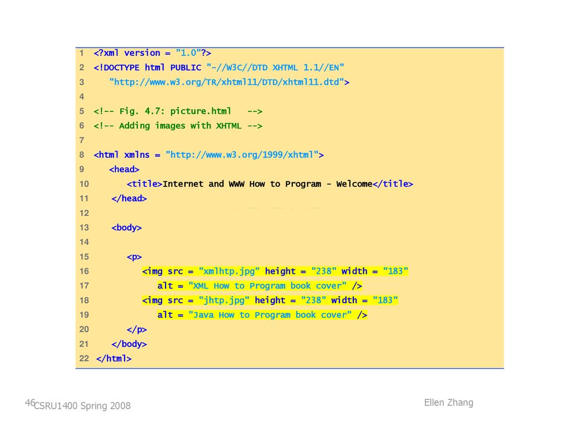567x425 pixels.
Task: Select the 'Fig. 4.7: picture.html' comment
Action: click(178, 111)
